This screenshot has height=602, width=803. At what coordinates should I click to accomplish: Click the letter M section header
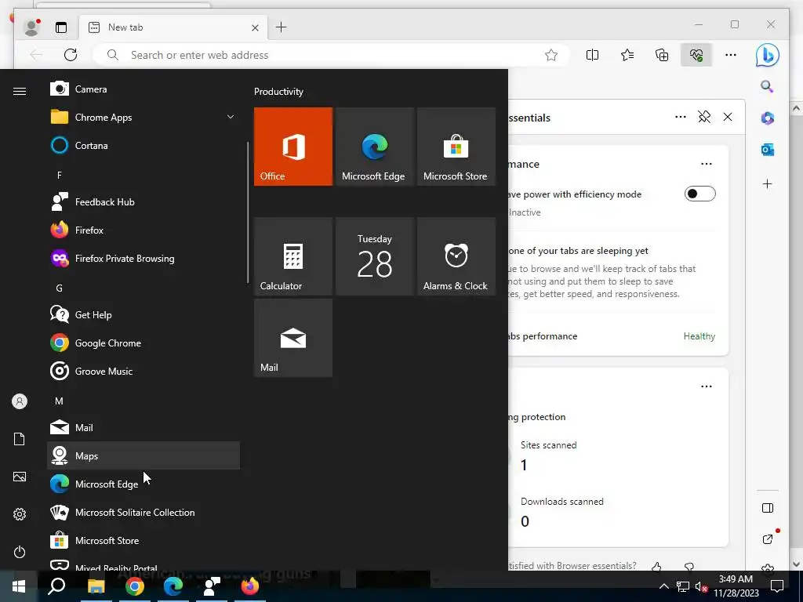tap(60, 401)
